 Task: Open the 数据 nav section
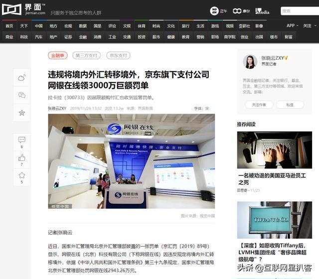click(x=83, y=26)
